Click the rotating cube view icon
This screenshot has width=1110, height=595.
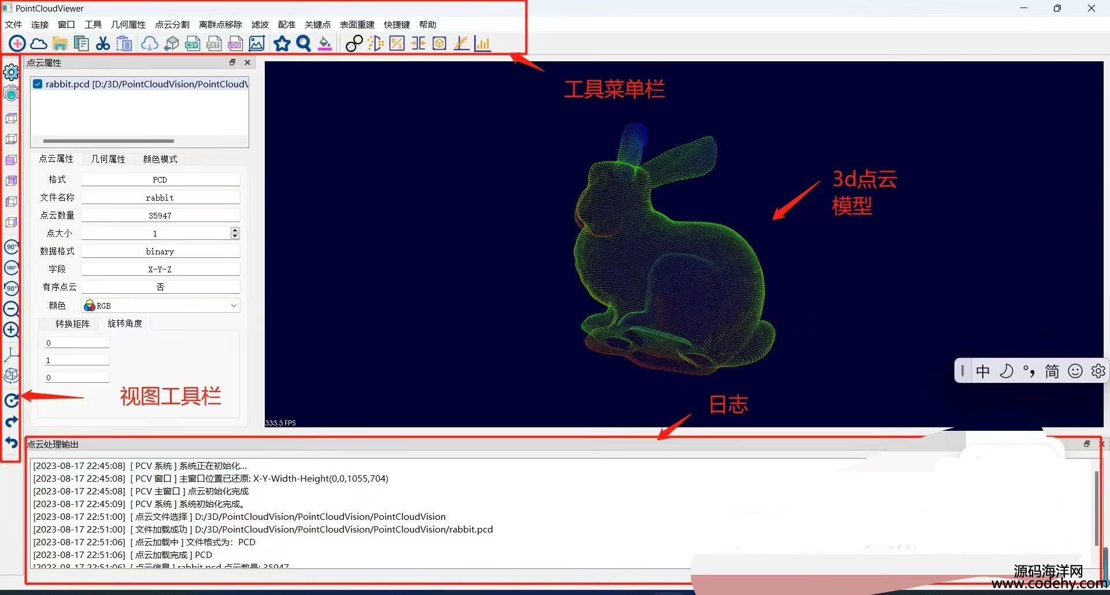tap(11, 375)
